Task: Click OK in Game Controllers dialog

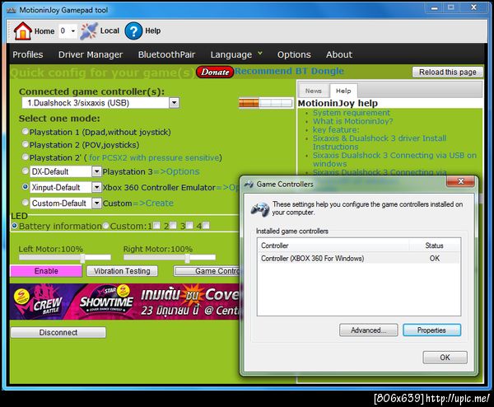Action: point(445,358)
